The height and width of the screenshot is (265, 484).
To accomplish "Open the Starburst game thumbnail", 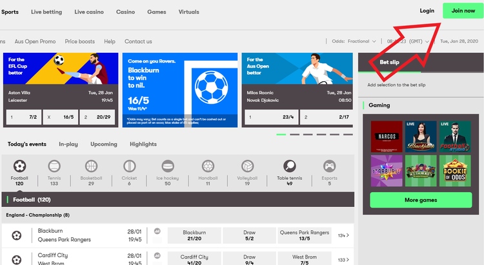I will point(387,171).
